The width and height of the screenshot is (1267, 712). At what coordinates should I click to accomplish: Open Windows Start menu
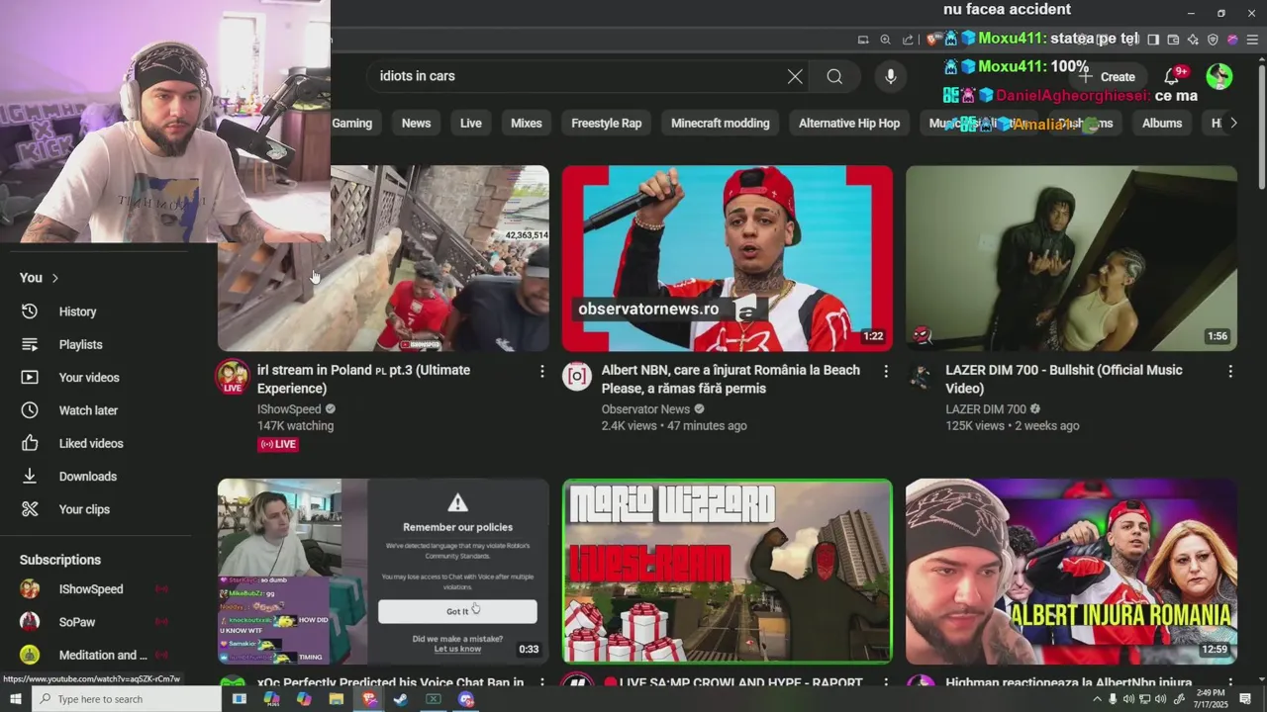[x=15, y=699]
